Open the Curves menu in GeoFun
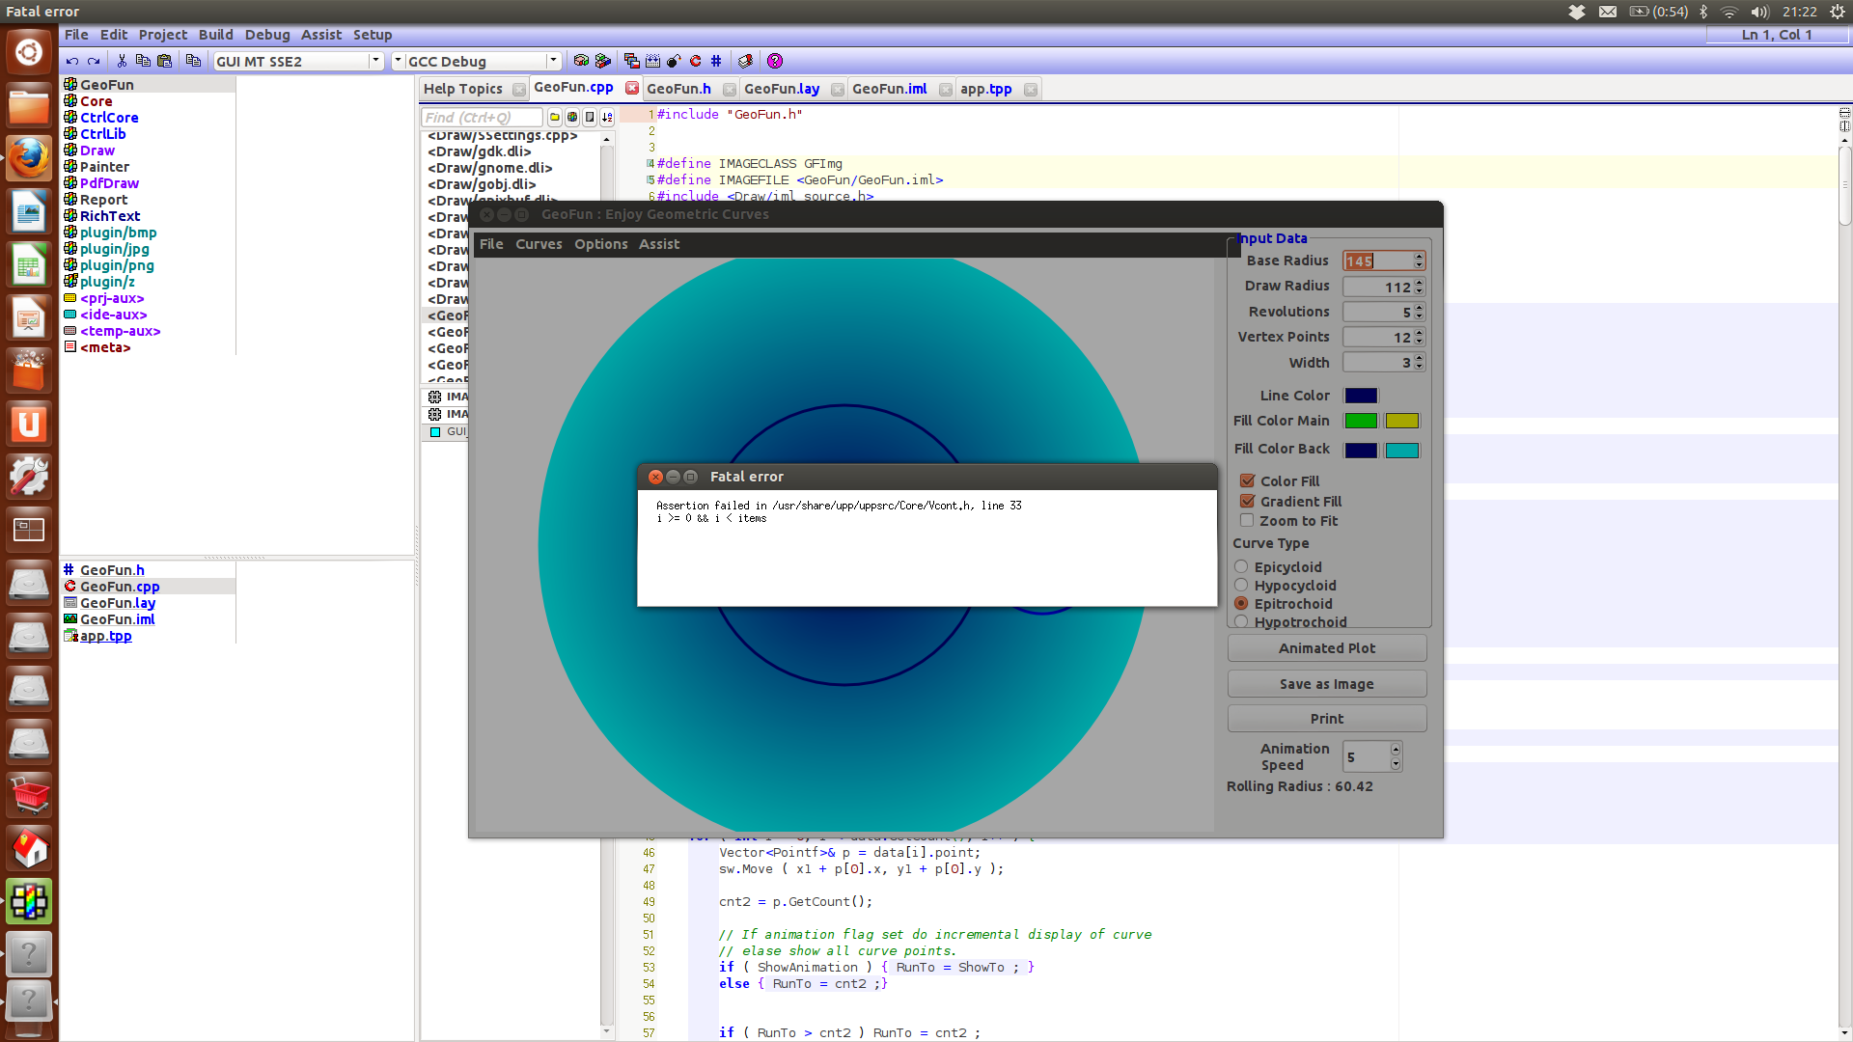This screenshot has width=1853, height=1042. [539, 244]
